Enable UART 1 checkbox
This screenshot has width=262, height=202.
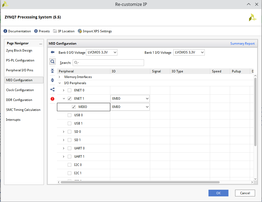point(69,157)
